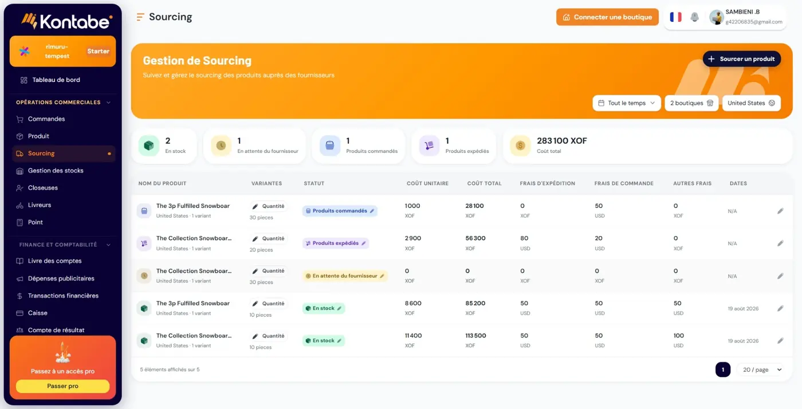The height and width of the screenshot is (409, 802).
Task: Click the French flag language icon
Action: (x=675, y=17)
